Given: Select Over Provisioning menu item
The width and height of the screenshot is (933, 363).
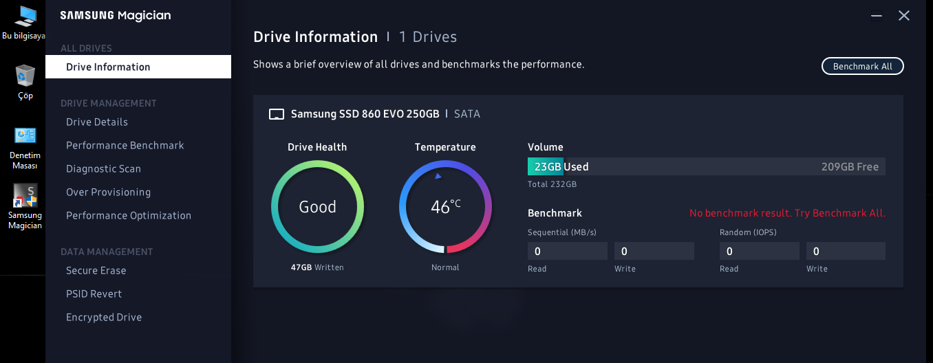Looking at the screenshot, I should tap(108, 192).
